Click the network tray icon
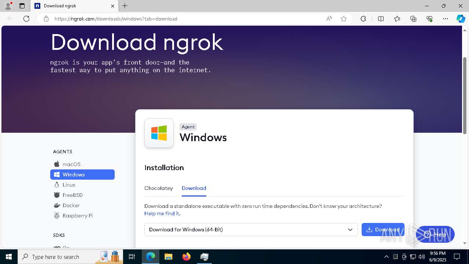 click(x=413, y=257)
